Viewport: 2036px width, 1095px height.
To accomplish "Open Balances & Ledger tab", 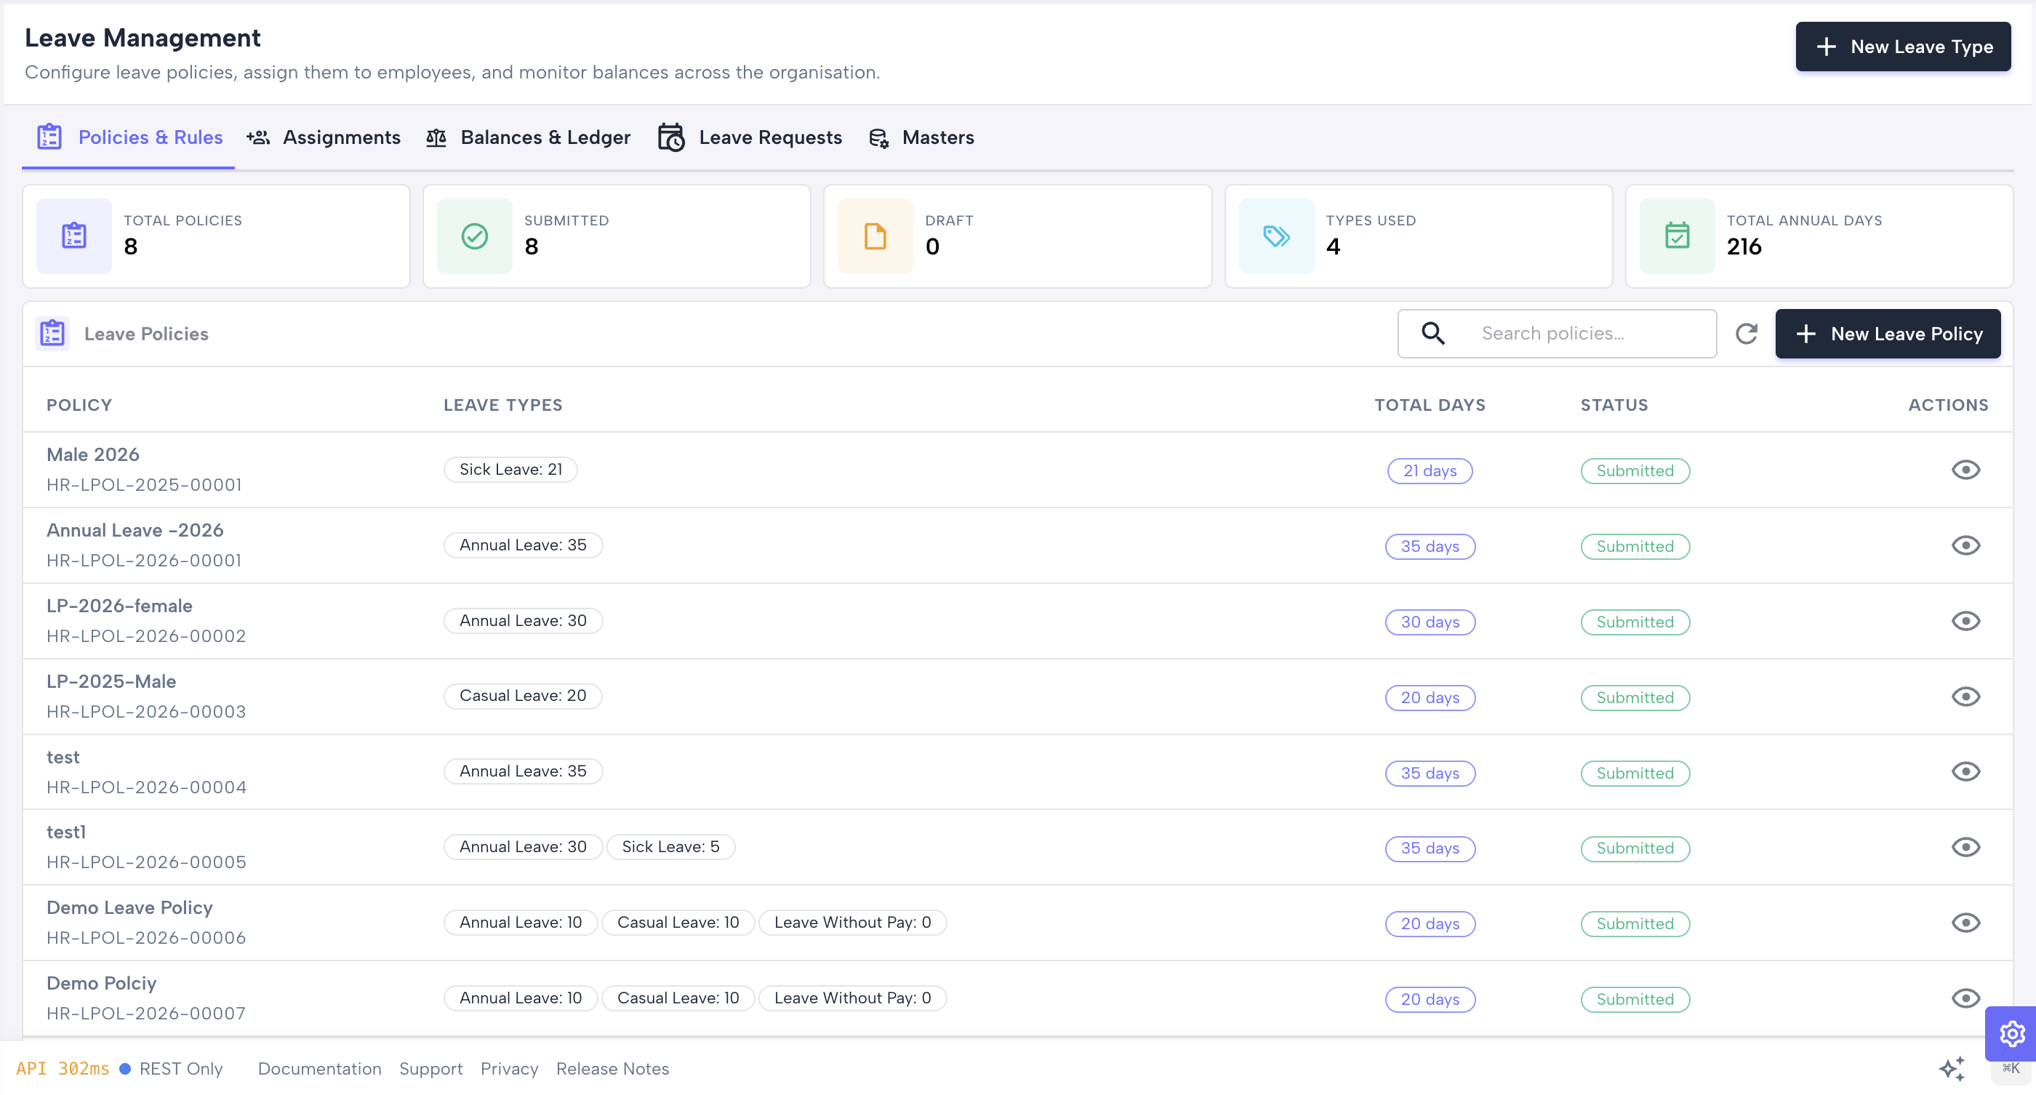I will tap(528, 137).
